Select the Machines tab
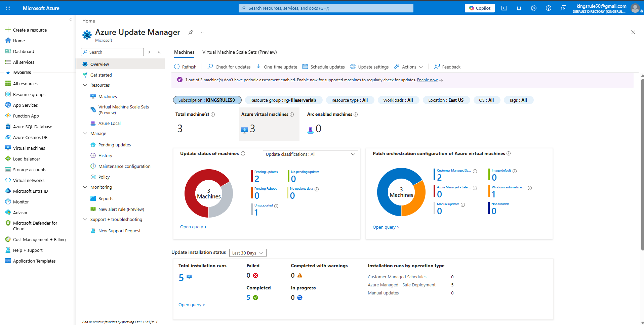 184,52
